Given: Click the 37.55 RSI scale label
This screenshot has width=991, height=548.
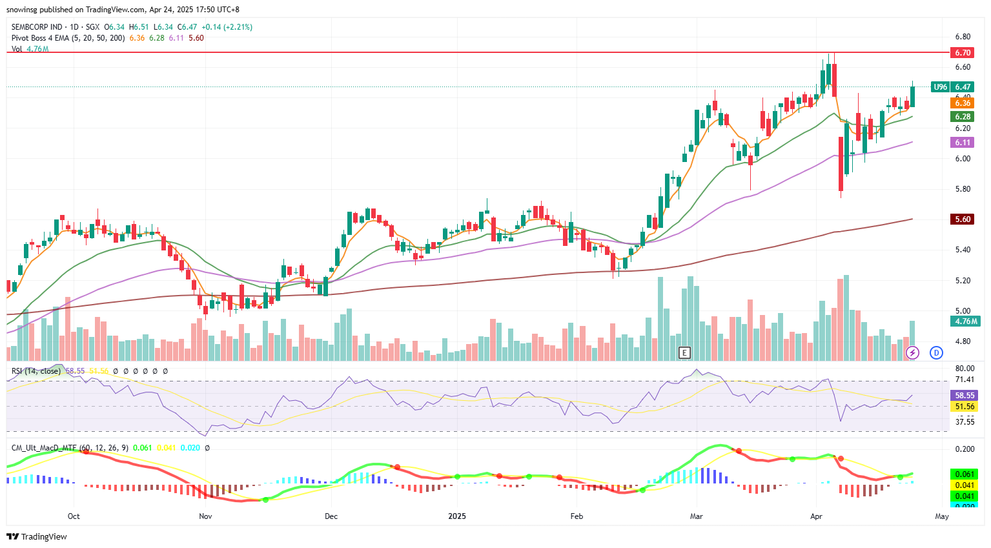Looking at the screenshot, I should tap(965, 422).
